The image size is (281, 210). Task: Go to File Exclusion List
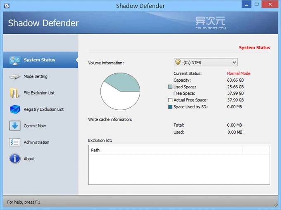[x=40, y=93]
